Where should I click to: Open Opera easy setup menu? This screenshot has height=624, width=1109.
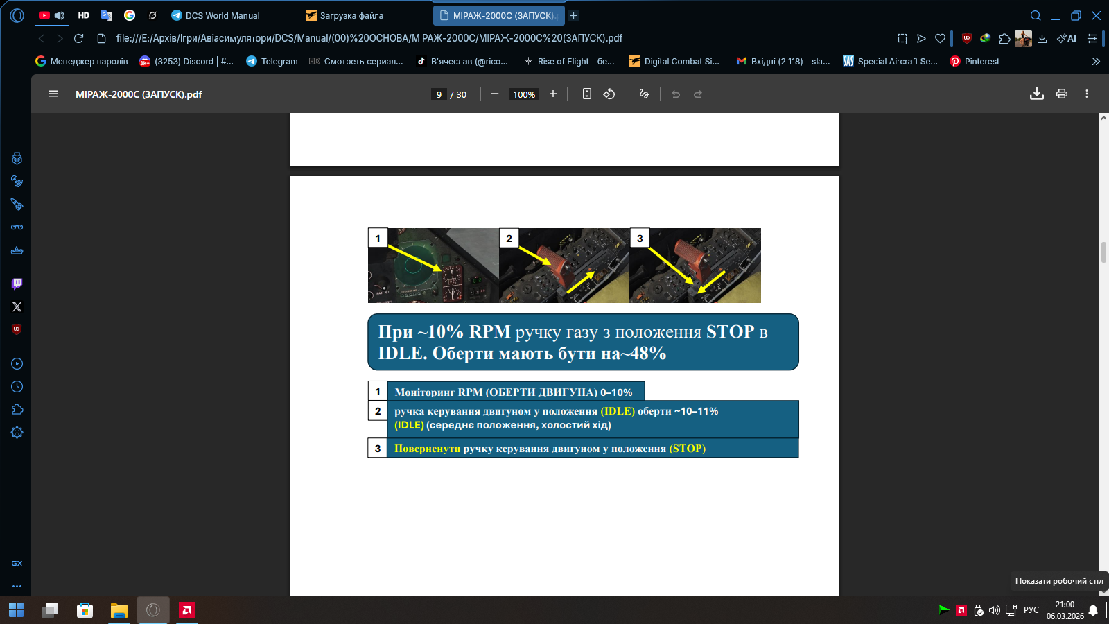(x=1092, y=38)
